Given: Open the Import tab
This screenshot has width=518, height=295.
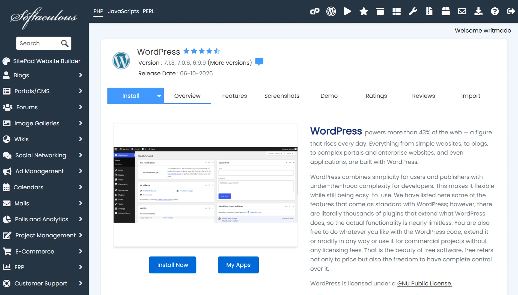Looking at the screenshot, I should click(471, 96).
